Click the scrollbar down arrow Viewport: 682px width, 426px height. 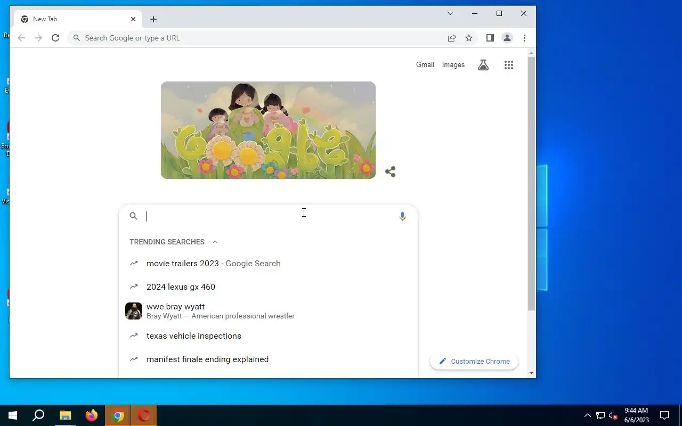(531, 374)
